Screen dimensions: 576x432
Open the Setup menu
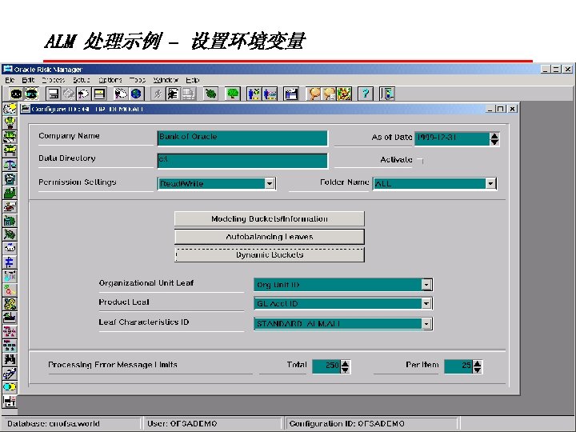(81, 80)
